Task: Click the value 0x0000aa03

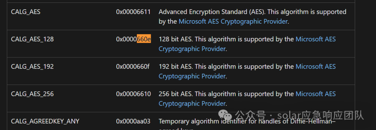Action: click(x=133, y=121)
